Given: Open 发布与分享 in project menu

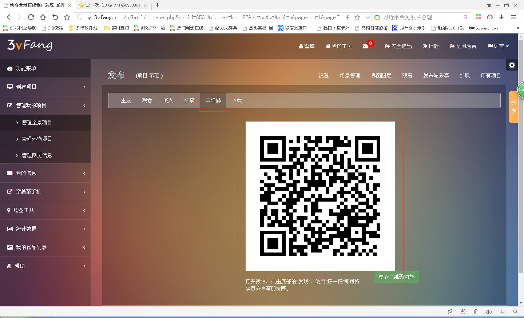Looking at the screenshot, I should (436, 76).
